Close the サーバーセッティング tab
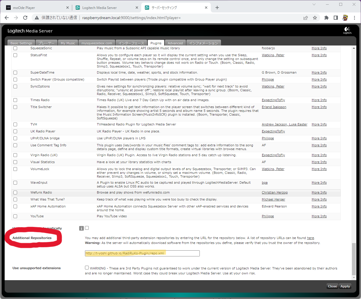Screen dimensions: 361x299 coord(206,8)
